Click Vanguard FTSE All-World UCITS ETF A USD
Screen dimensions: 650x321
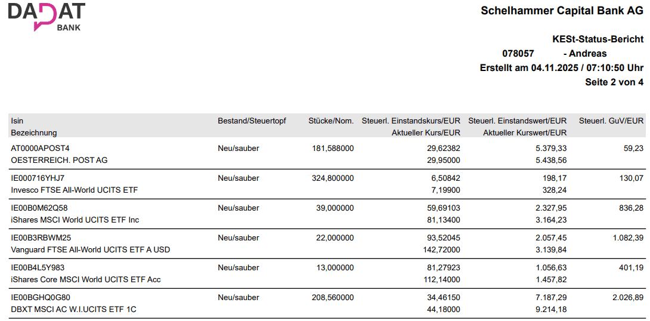pyautogui.click(x=90, y=250)
